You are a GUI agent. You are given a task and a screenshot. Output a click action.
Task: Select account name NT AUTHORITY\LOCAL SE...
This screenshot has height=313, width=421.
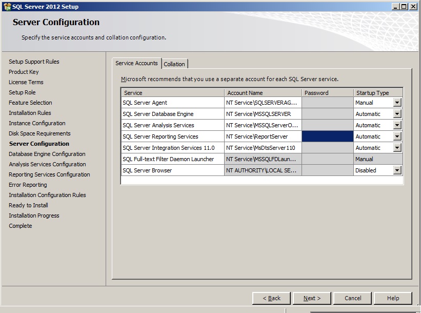click(x=263, y=170)
